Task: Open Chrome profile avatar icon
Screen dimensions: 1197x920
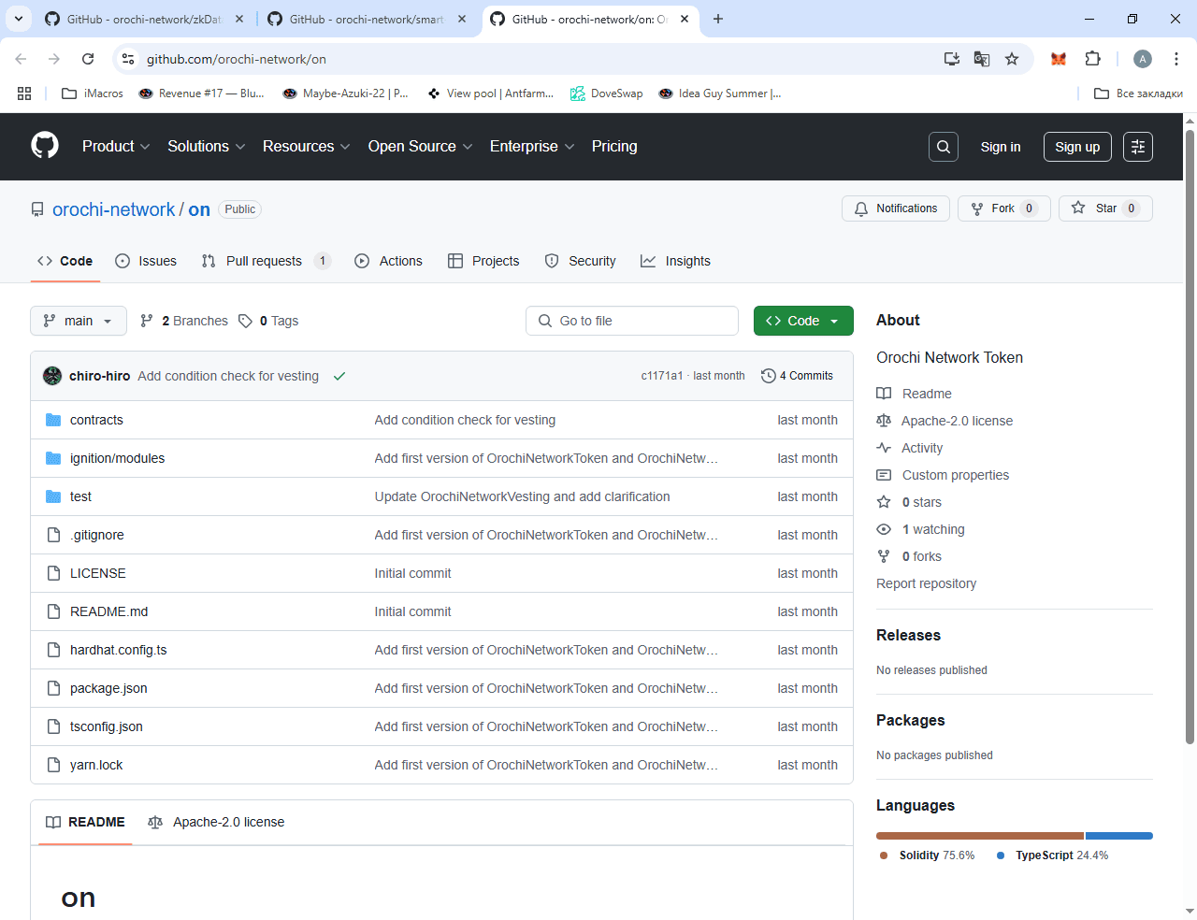Action: [x=1143, y=59]
